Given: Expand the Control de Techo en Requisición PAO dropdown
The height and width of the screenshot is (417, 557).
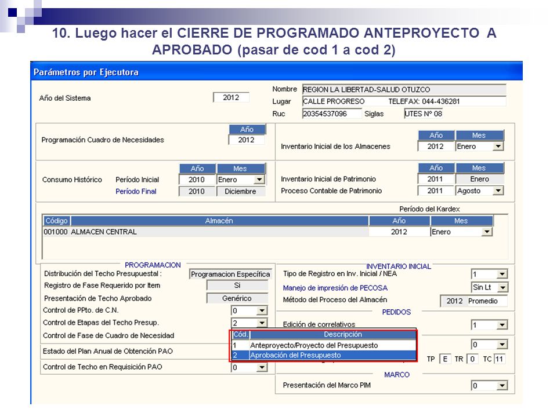Looking at the screenshot, I should 262,367.
